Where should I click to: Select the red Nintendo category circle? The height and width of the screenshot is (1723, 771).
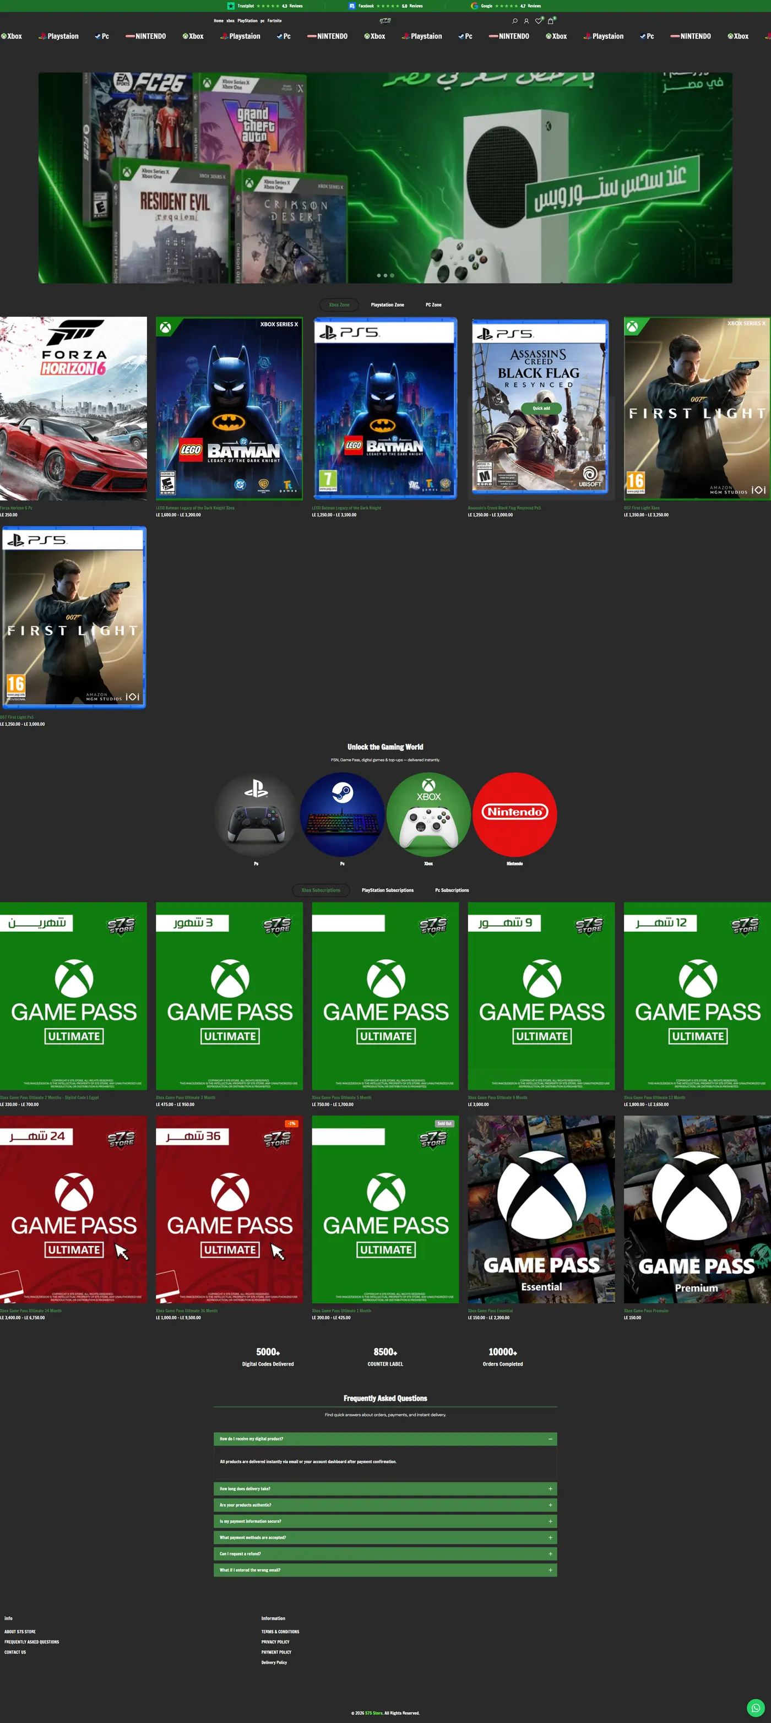coord(515,814)
